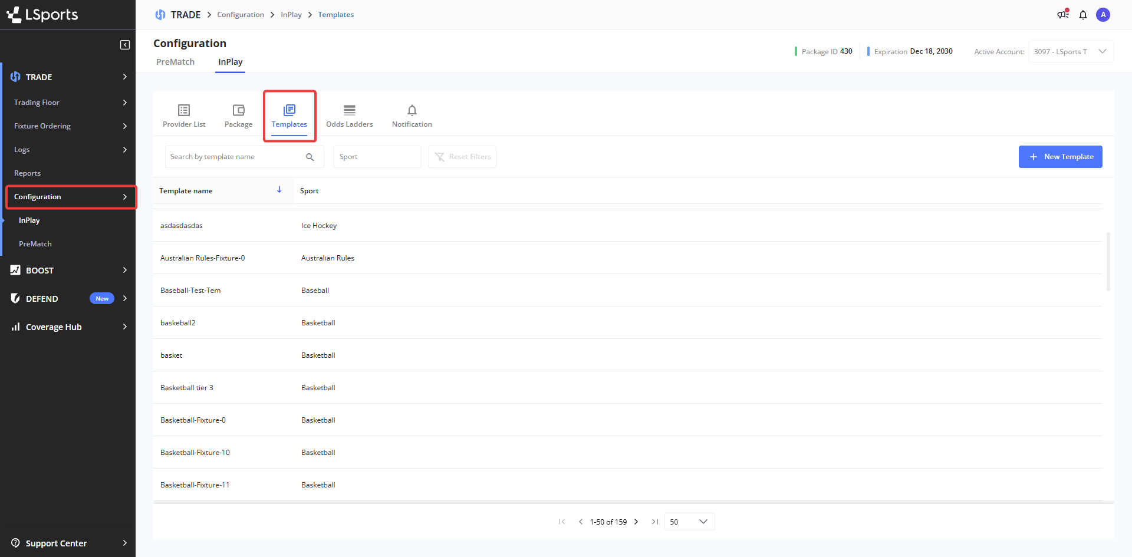Open the Basketball tier 3 template
The width and height of the screenshot is (1132, 557).
(x=187, y=388)
